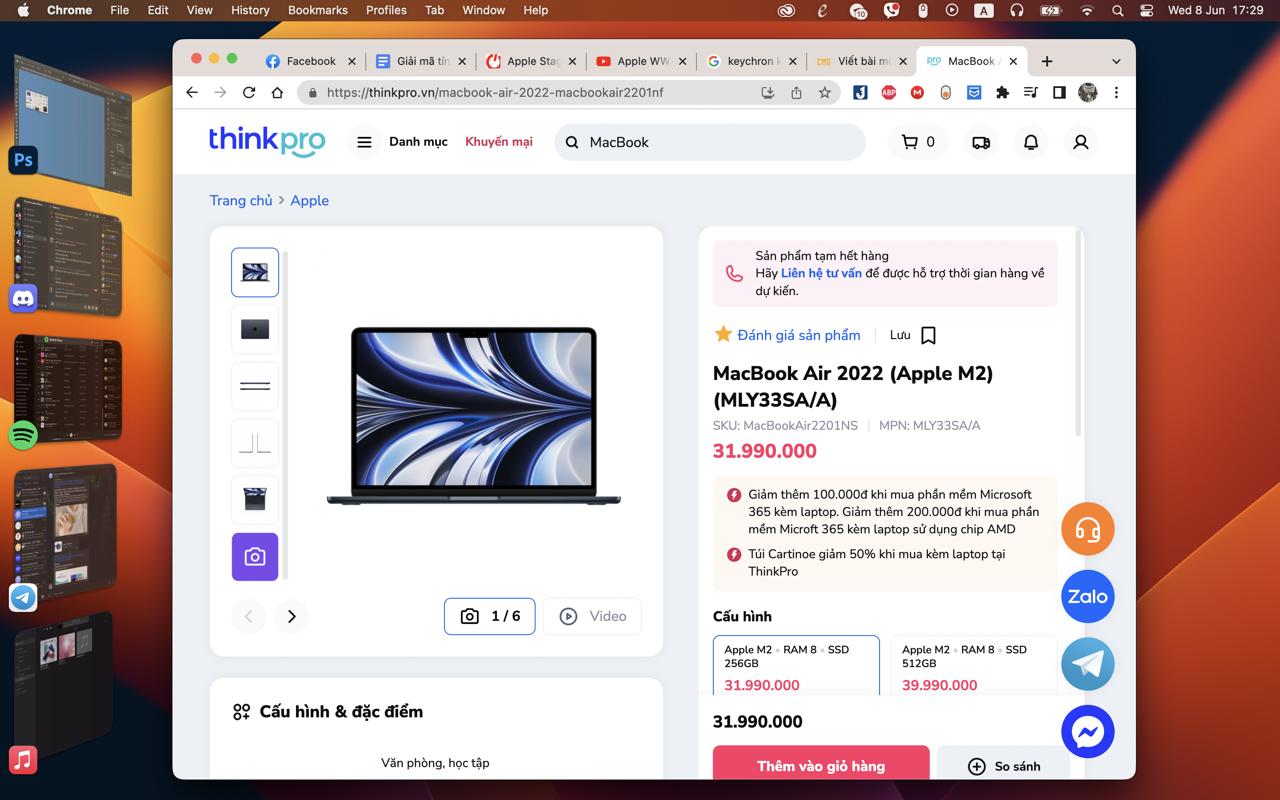This screenshot has height=800, width=1280.
Task: Open the Khuyến mại link
Action: (x=499, y=142)
